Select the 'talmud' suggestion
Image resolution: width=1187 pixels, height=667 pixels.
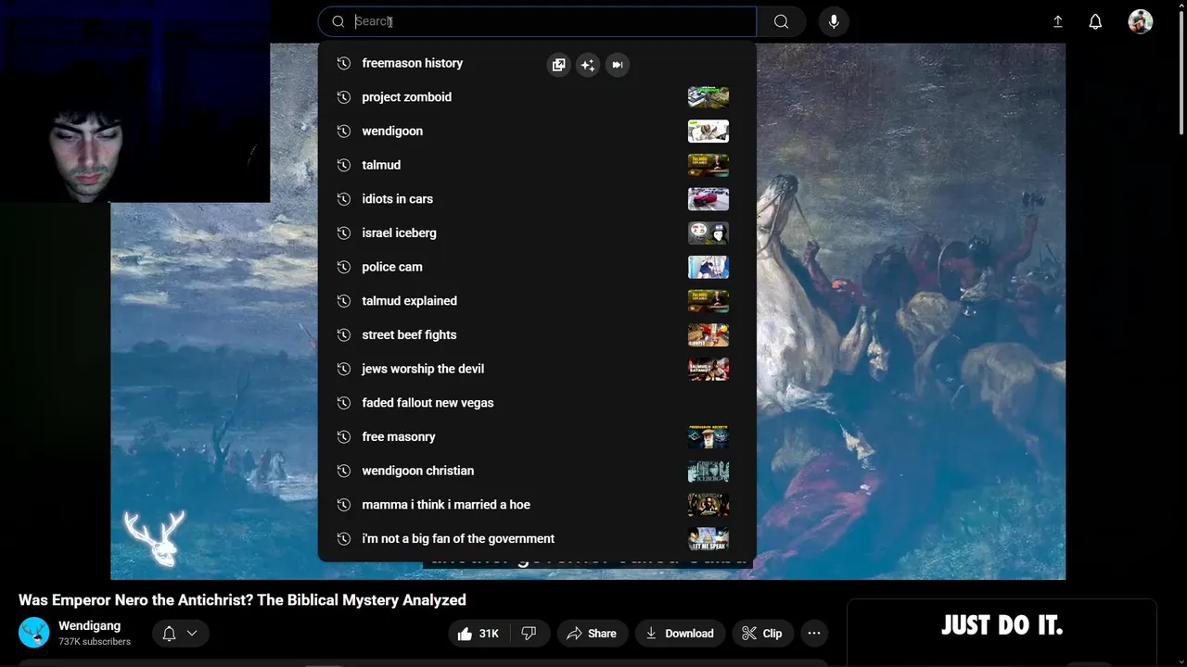[537, 165]
